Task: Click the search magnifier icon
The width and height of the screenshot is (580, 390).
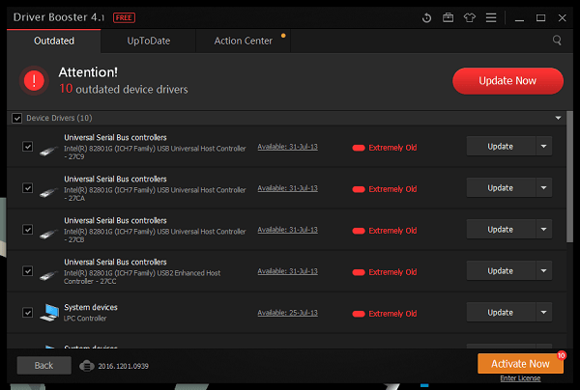Action: (557, 40)
